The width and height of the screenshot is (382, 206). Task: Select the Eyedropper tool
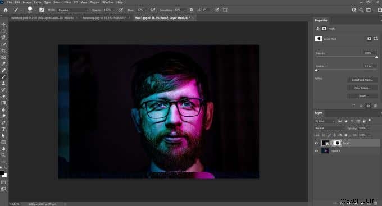click(x=3, y=64)
